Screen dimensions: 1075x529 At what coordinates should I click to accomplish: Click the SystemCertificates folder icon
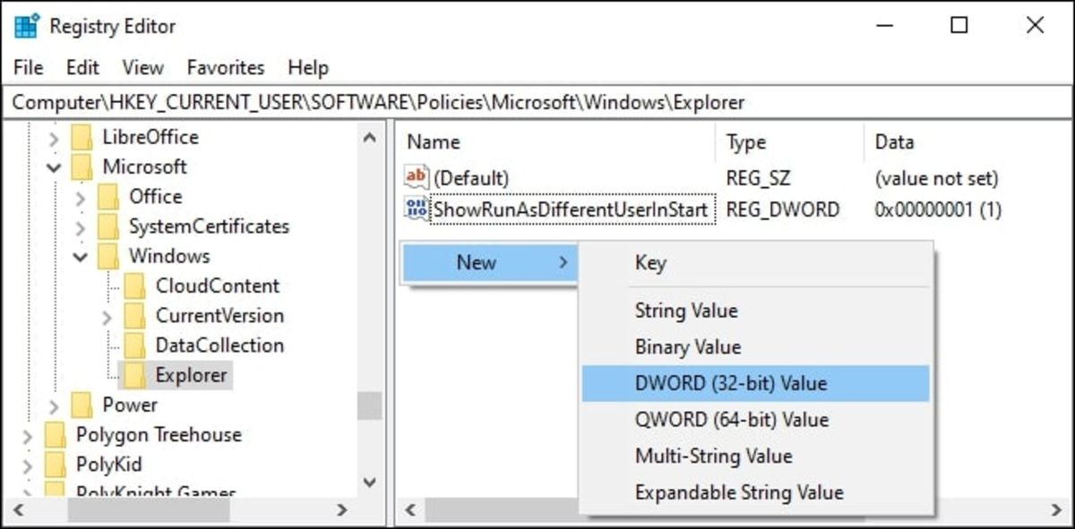[108, 226]
